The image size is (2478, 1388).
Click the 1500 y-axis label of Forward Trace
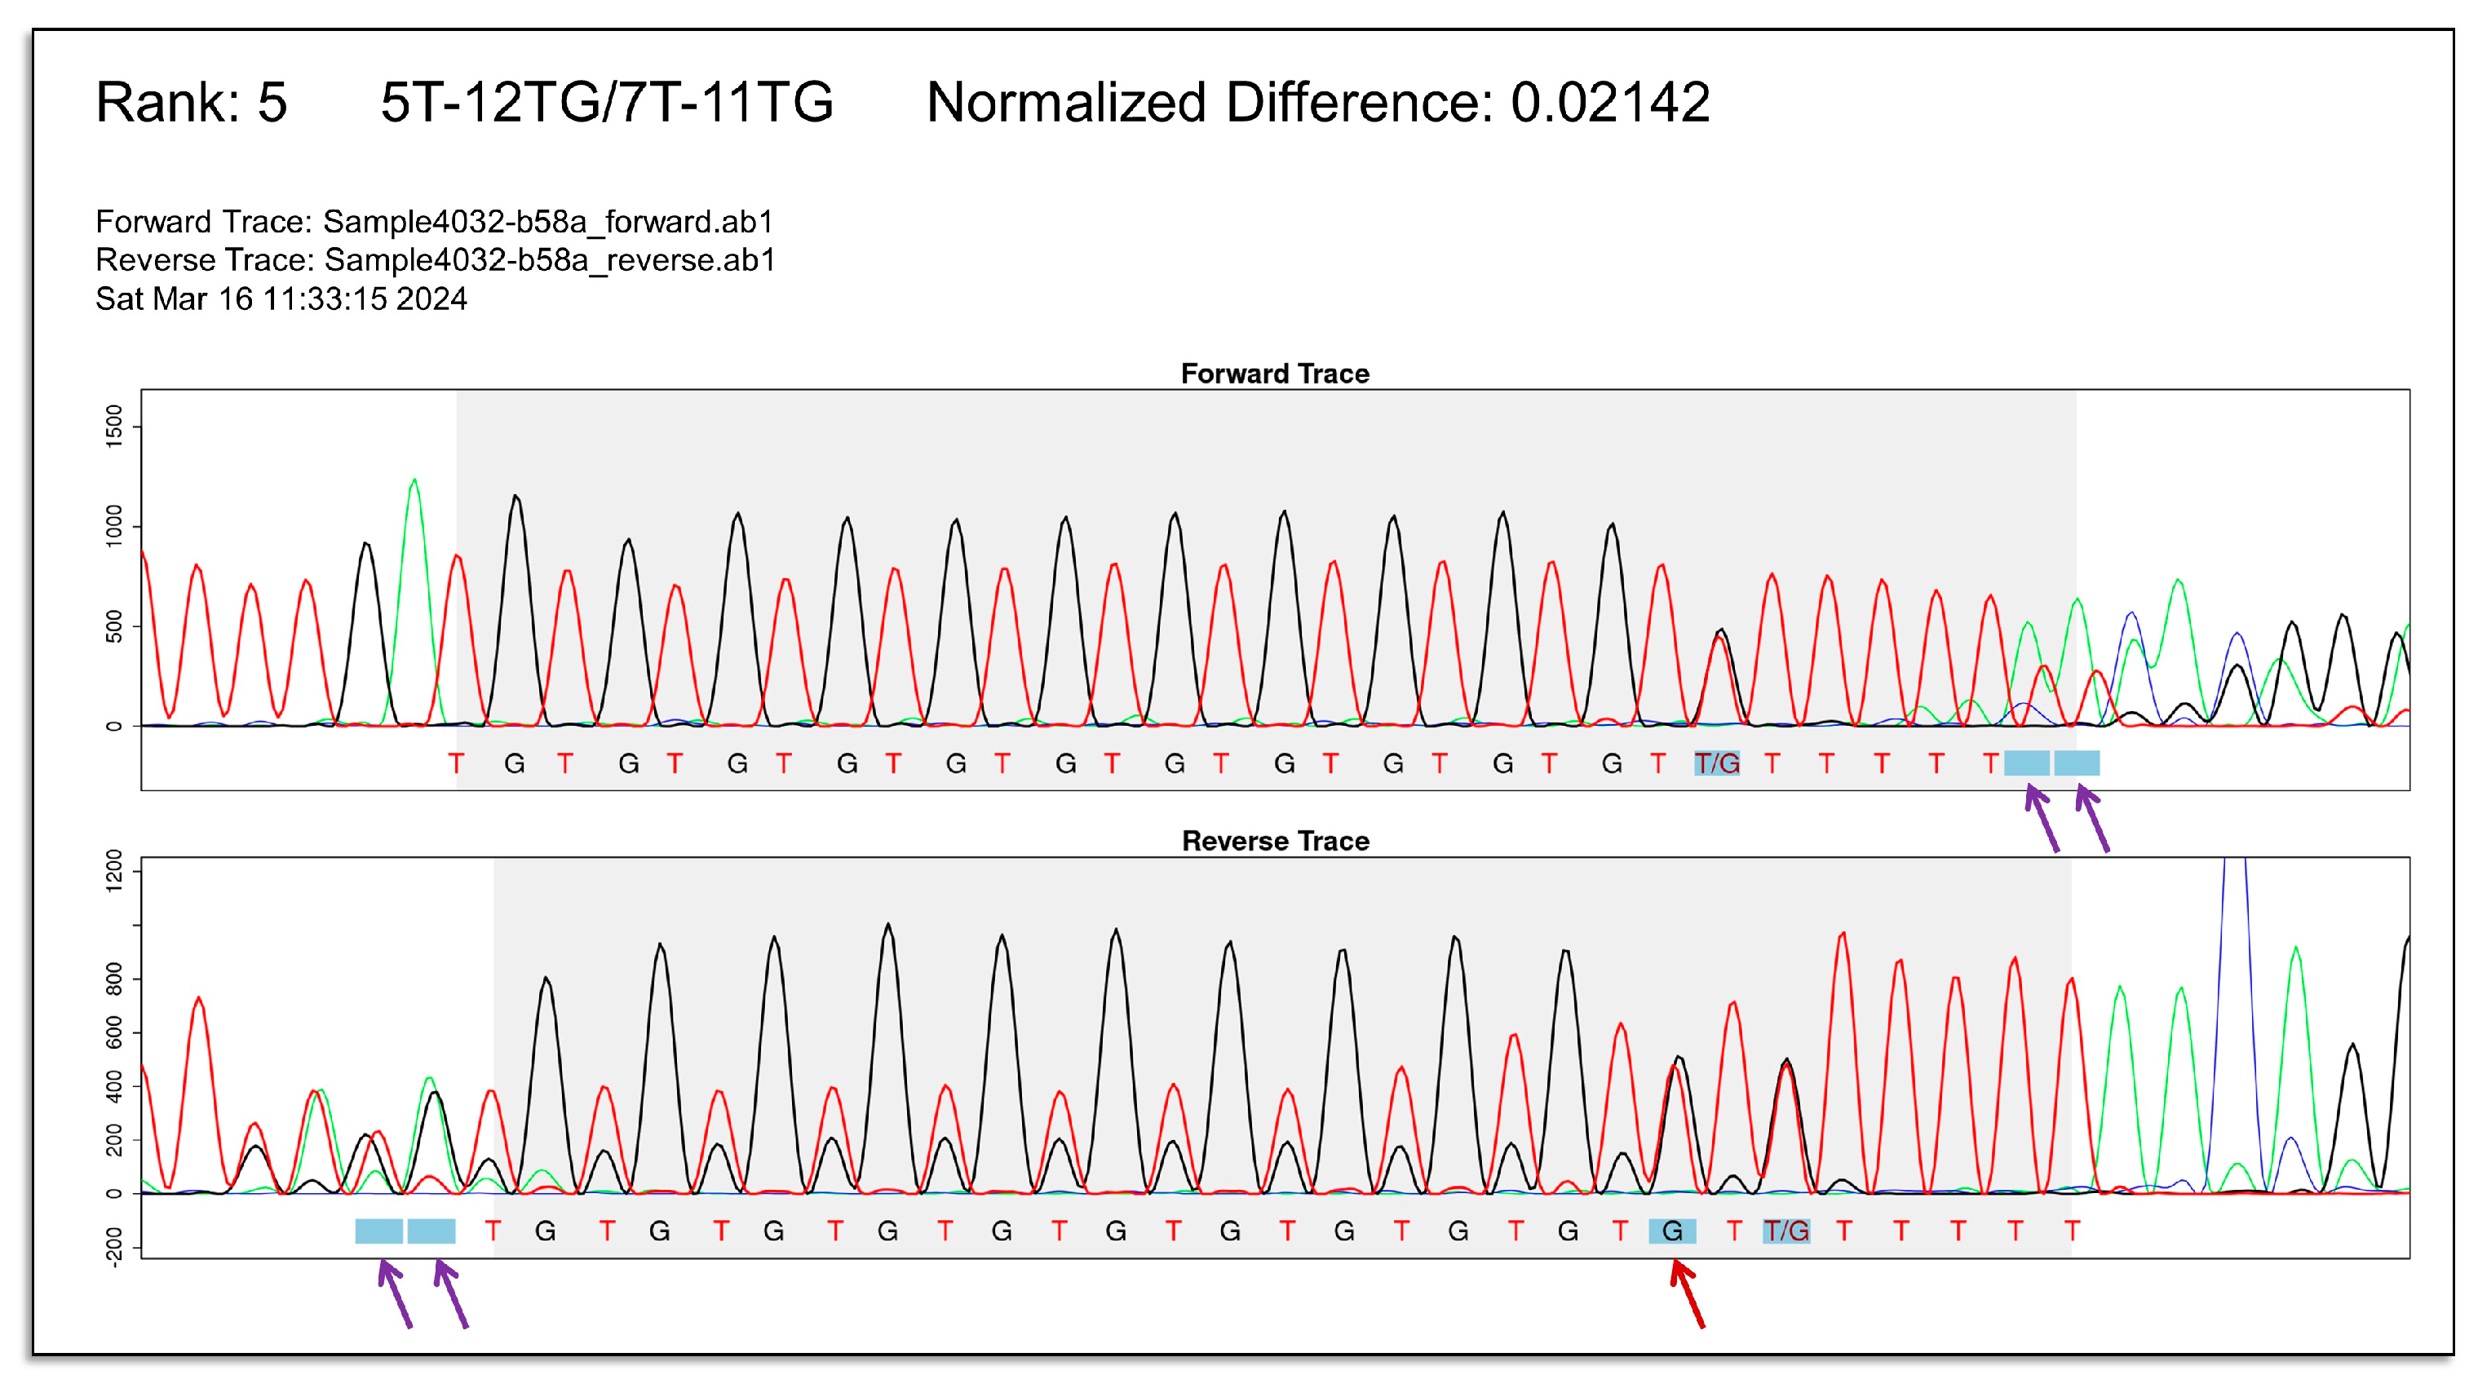click(114, 427)
